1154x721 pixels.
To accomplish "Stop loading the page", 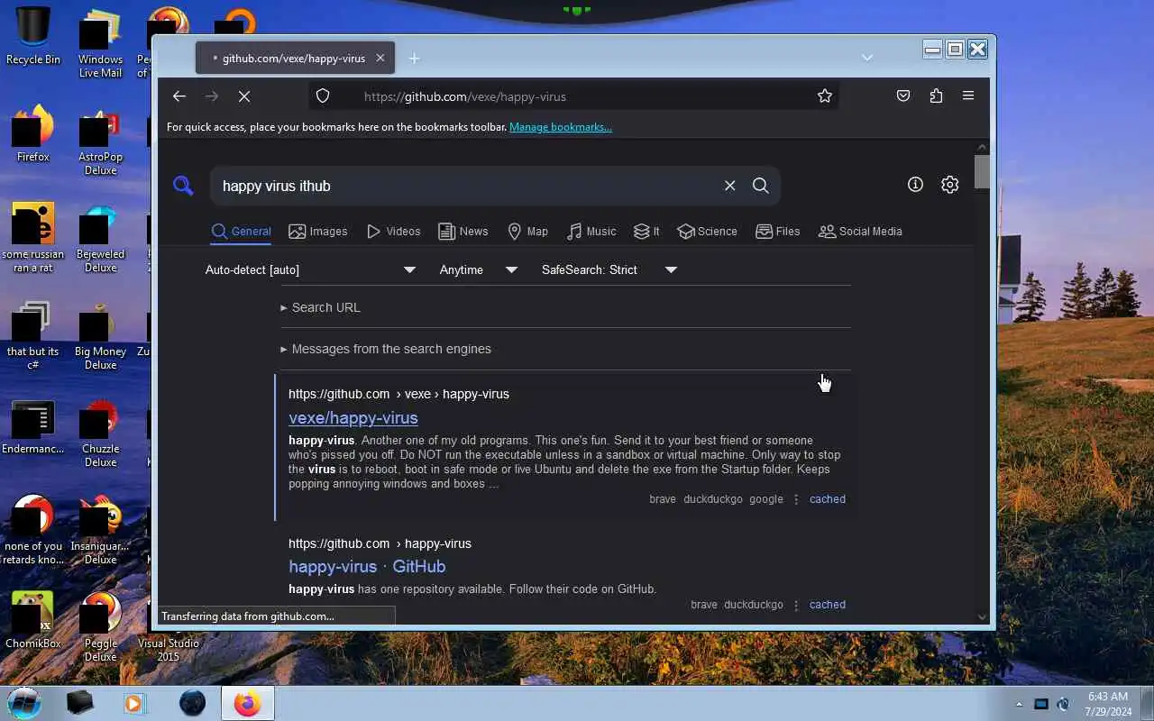I will pyautogui.click(x=244, y=96).
